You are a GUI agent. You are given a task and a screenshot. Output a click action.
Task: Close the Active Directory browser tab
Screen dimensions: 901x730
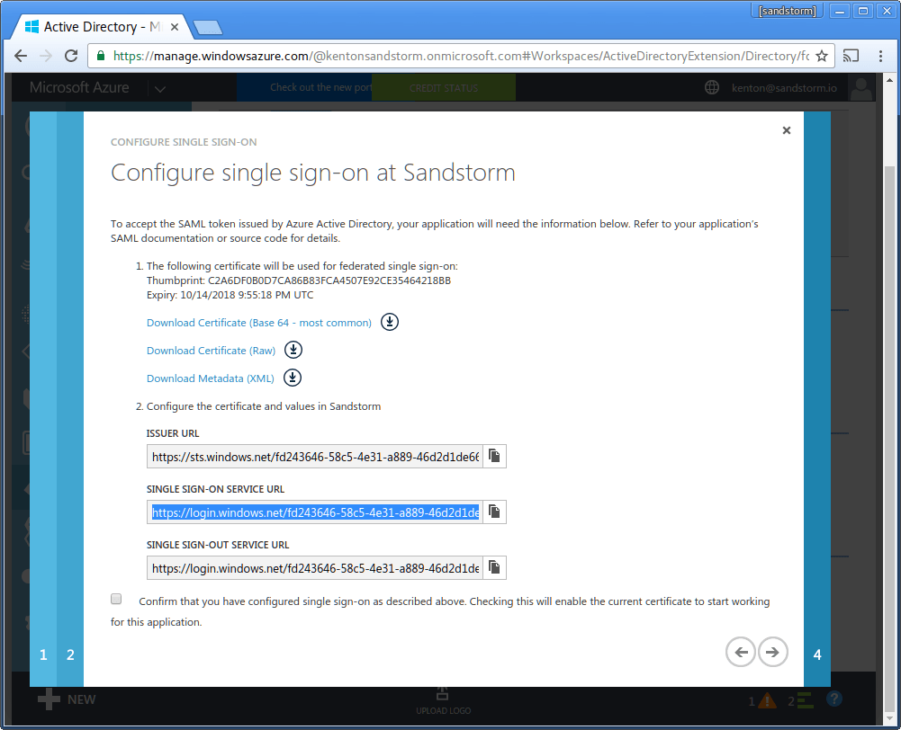click(175, 27)
